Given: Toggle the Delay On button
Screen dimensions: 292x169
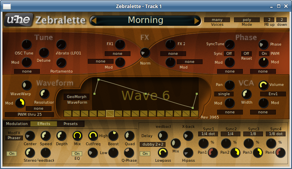Looking at the screenshot, I should click(x=145, y=154).
